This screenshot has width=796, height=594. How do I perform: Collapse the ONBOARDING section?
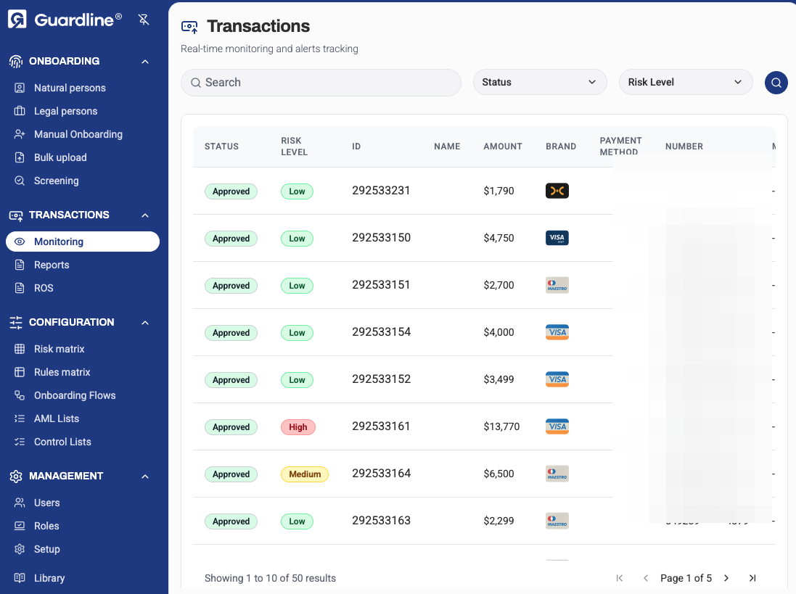(x=143, y=61)
